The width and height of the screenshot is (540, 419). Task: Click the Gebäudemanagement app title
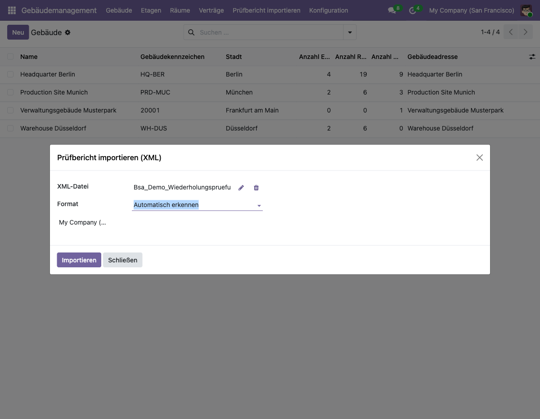point(59,10)
